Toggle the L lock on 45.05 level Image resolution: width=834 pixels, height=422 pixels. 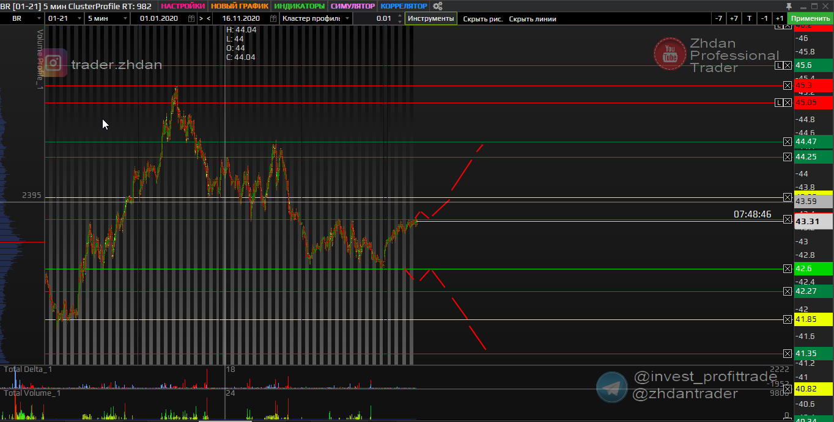[x=779, y=103]
